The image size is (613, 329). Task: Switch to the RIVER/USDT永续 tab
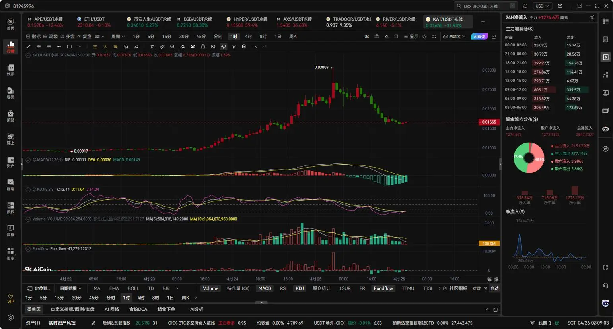(396, 22)
